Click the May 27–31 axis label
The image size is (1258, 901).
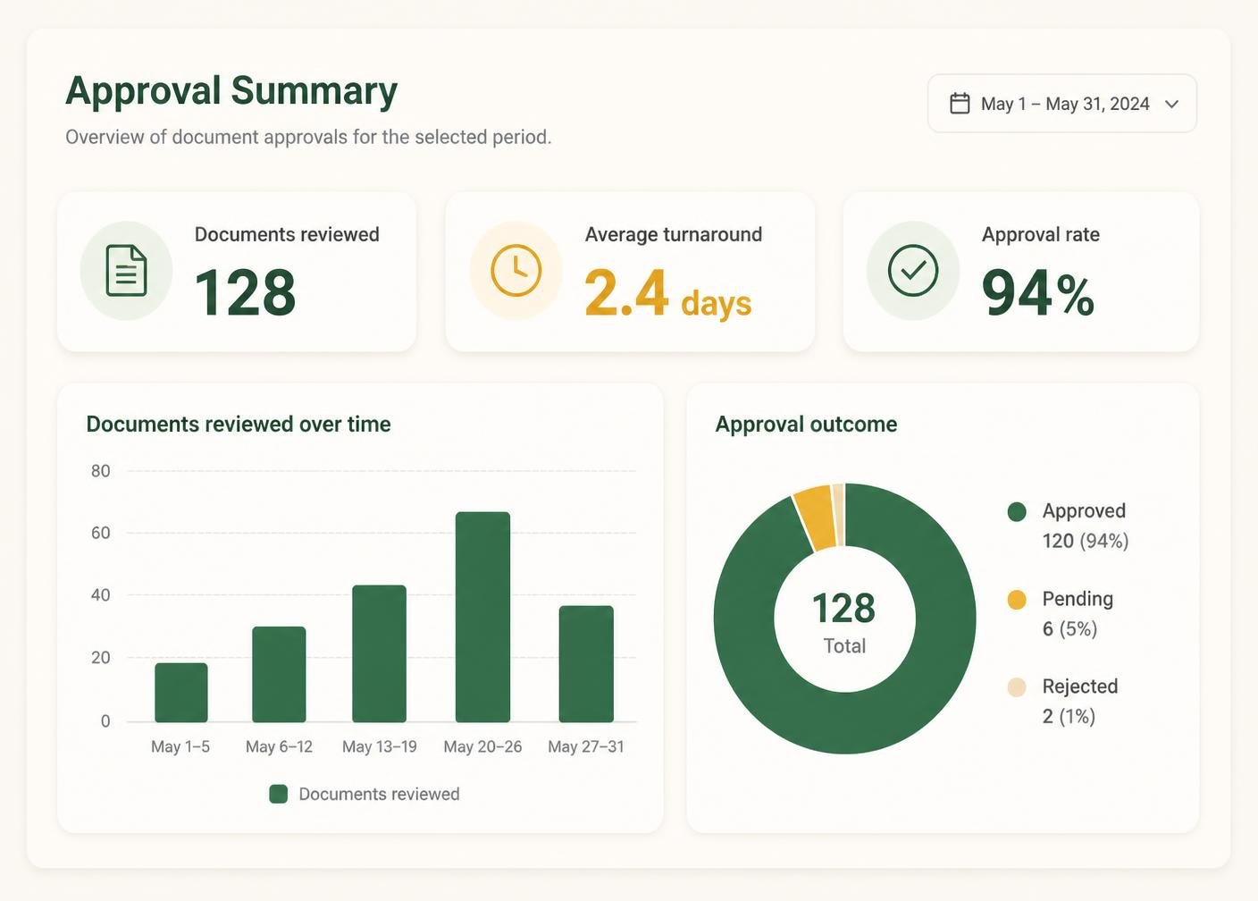(586, 746)
